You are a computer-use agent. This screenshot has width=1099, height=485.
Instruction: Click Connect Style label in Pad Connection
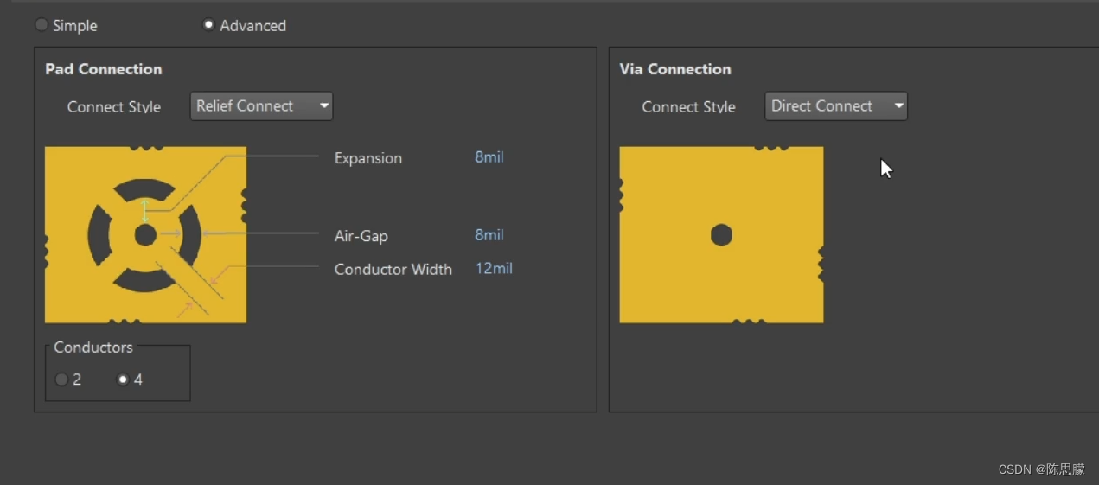point(114,107)
